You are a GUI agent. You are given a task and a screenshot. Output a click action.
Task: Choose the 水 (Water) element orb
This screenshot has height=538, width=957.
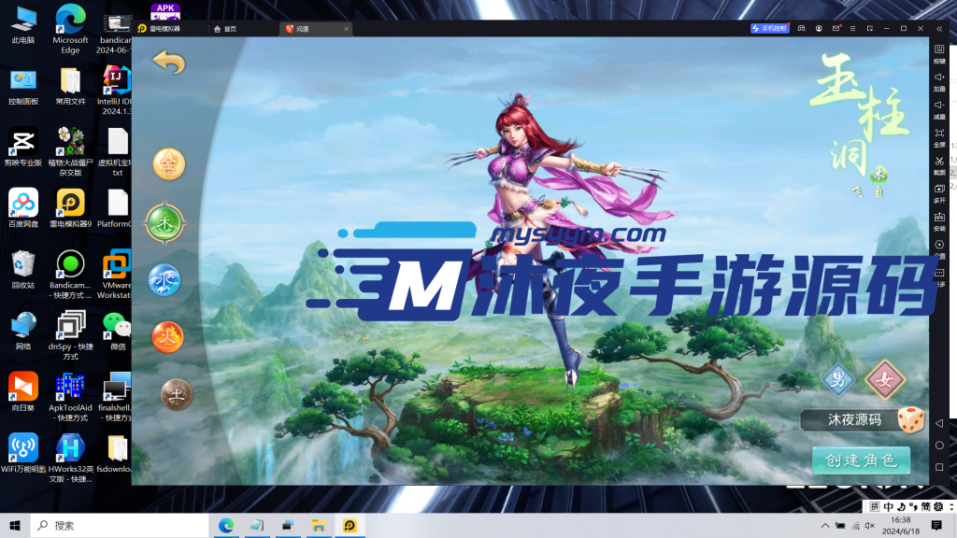165,279
